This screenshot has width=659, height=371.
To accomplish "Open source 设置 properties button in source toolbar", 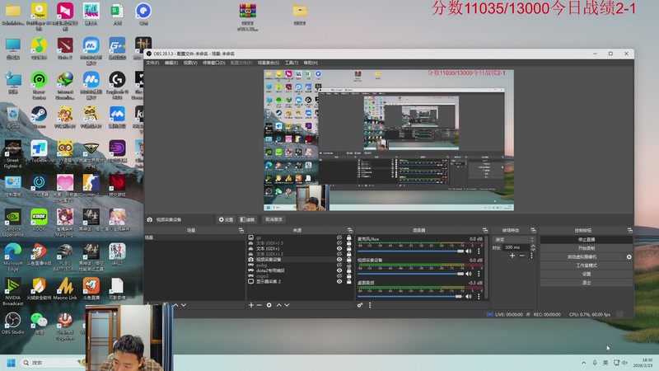I will coord(226,219).
